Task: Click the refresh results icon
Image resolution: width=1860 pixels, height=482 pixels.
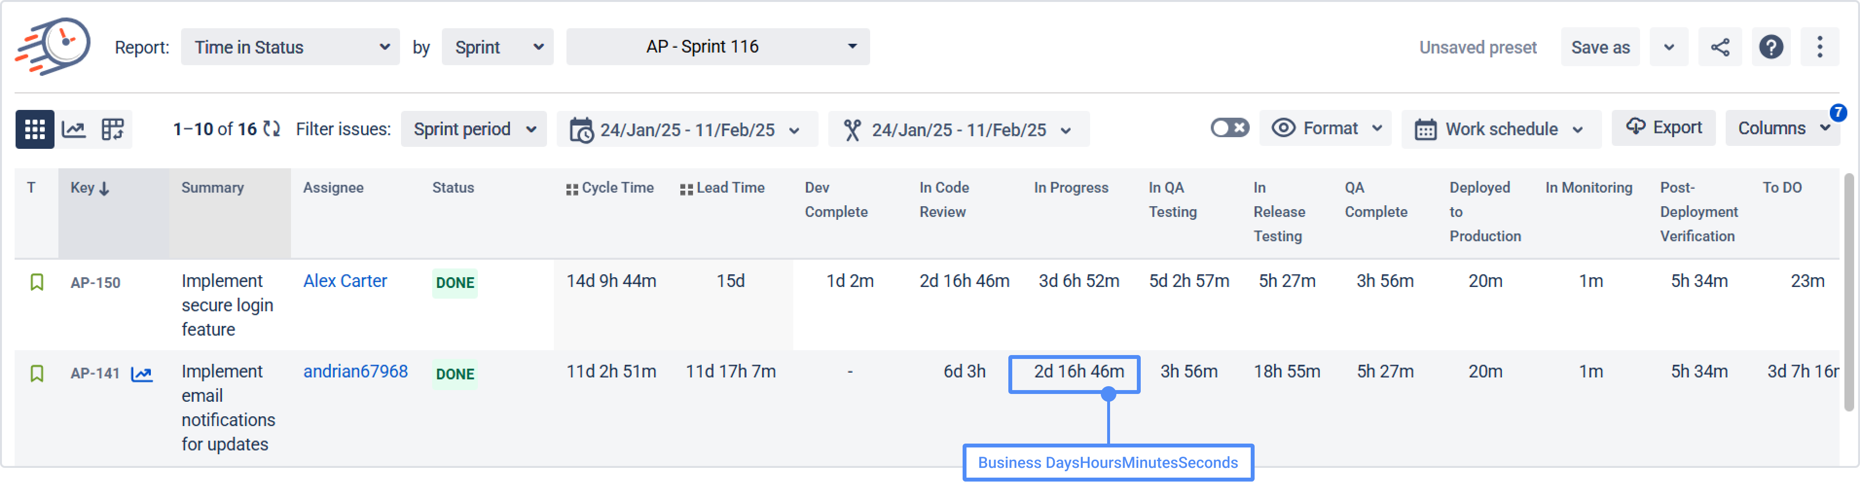Action: [x=272, y=129]
